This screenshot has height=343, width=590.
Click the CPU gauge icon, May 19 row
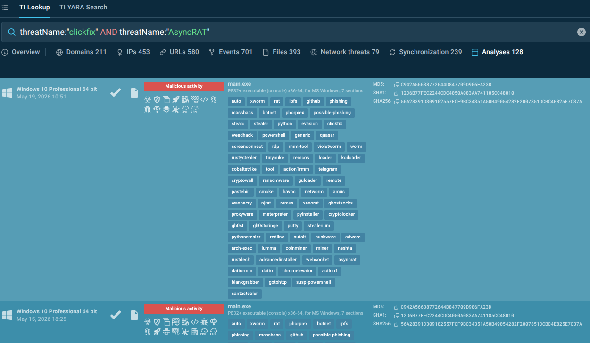click(185, 109)
